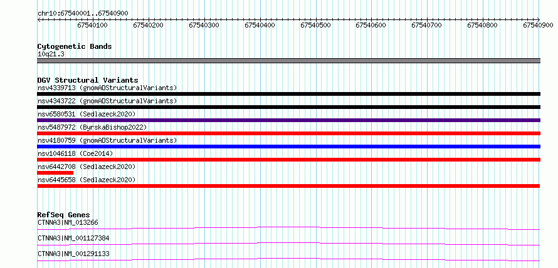Open variant label nsv5487972 (ByrskaBishop2022)
The image size is (558, 268).
92,127
